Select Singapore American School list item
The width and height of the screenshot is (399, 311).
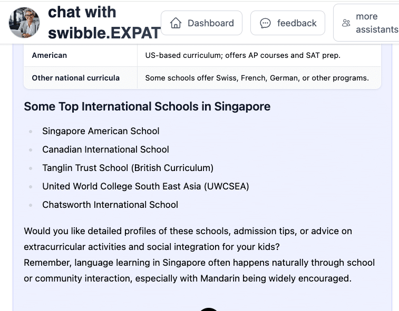coord(101,131)
